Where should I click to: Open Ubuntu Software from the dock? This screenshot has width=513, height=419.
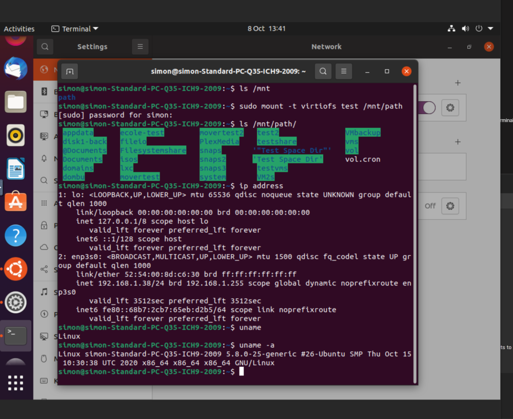pyautogui.click(x=15, y=201)
